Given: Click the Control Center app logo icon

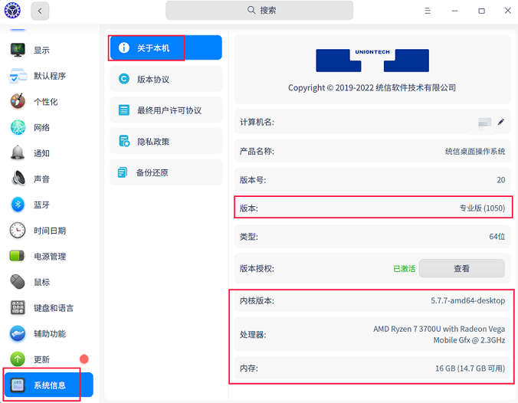Looking at the screenshot, I should [12, 10].
